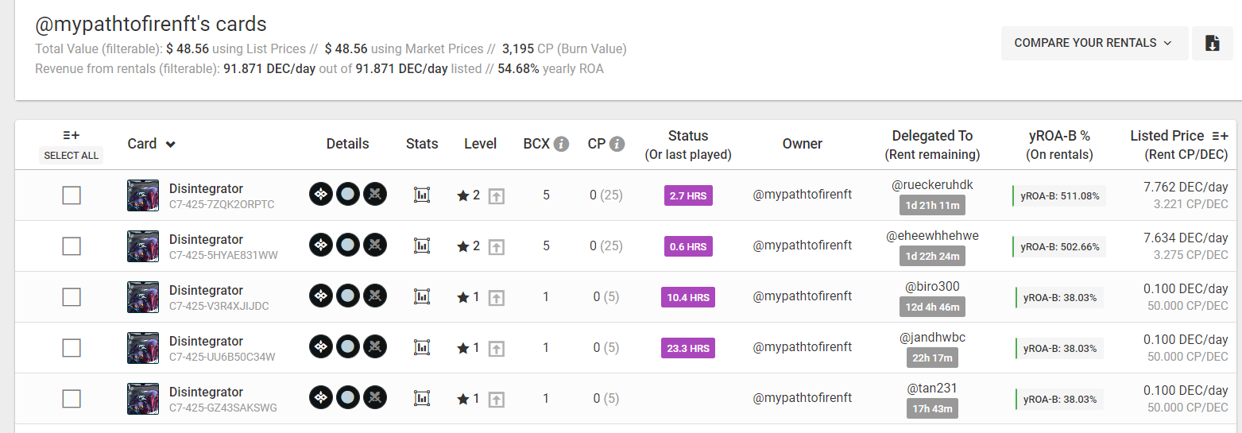
Task: Tick checkbox for Disintegrator C7-425-UU6B50C34W
Action: [x=72, y=348]
